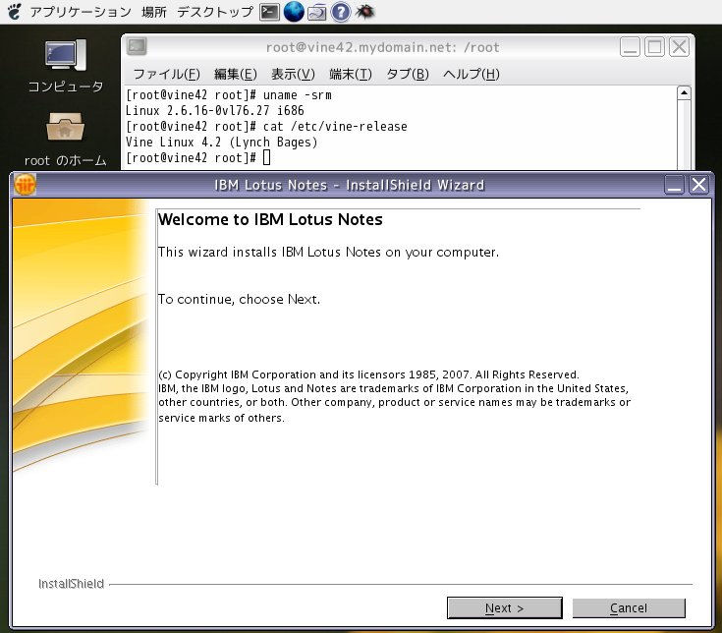The width and height of the screenshot is (722, 633).
Task: Open help question mark icon in panel
Action: point(341,12)
